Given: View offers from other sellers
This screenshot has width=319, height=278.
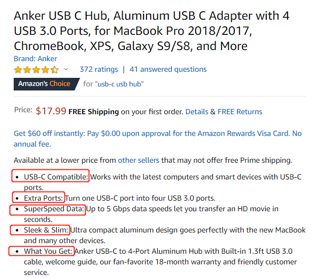Looking at the screenshot, I should (138, 160).
